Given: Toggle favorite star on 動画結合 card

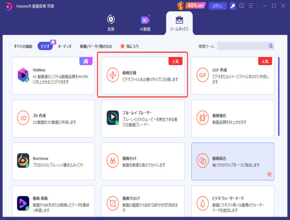Looking at the screenshot, I should (x=269, y=174).
